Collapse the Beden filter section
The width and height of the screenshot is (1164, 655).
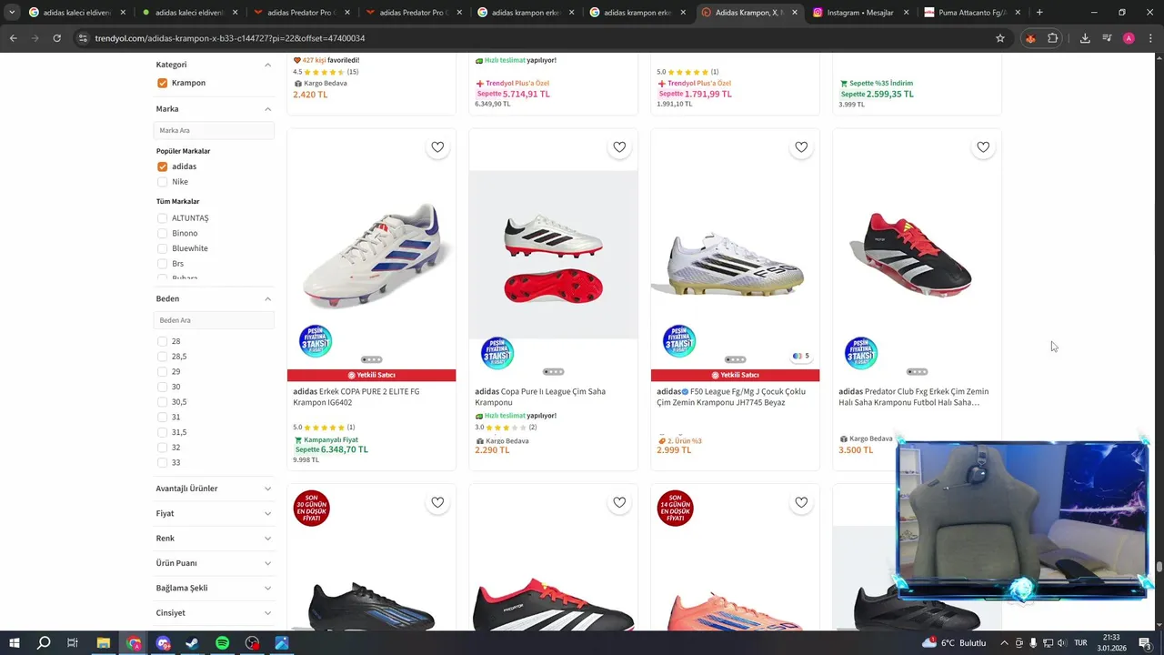click(x=267, y=298)
